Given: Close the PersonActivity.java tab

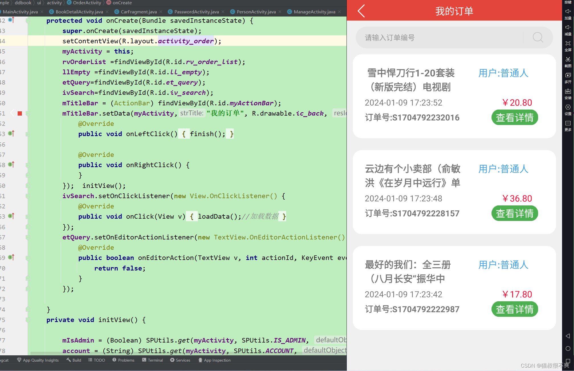Looking at the screenshot, I should 280,12.
